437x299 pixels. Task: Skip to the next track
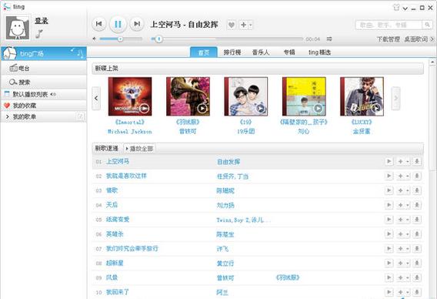(x=137, y=24)
